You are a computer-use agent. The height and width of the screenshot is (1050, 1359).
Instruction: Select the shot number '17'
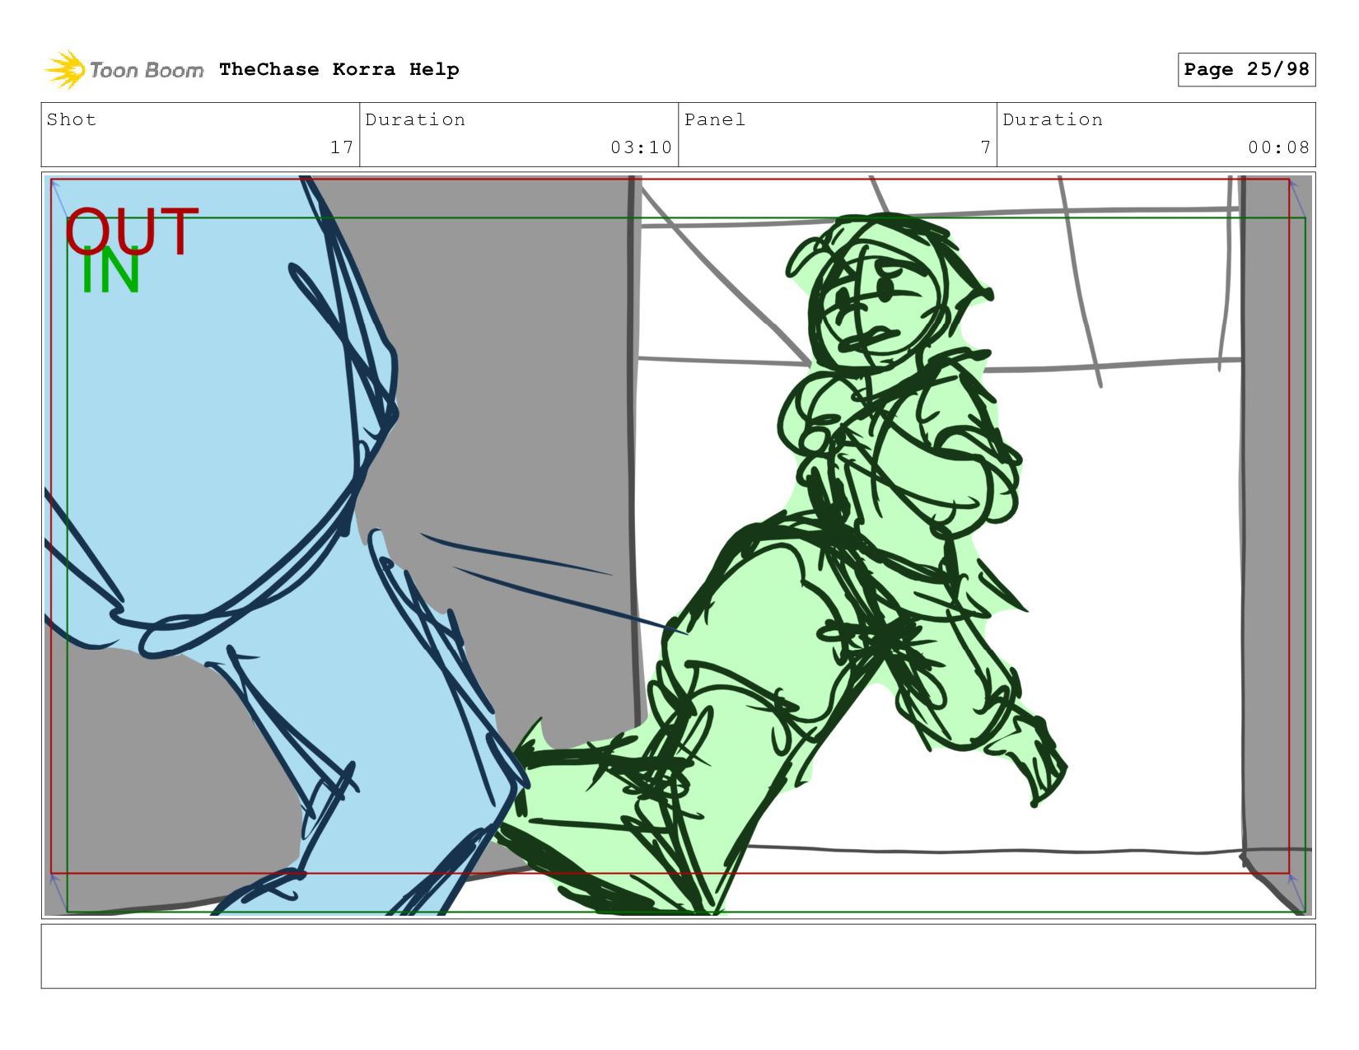(x=342, y=147)
